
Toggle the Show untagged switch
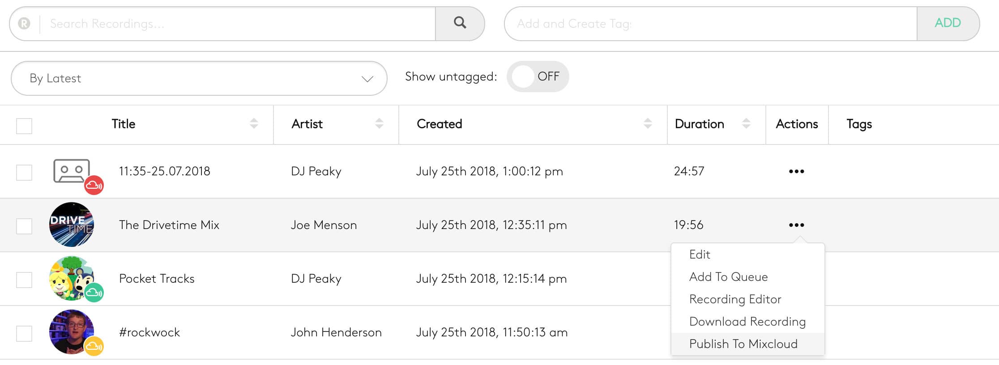pos(537,76)
